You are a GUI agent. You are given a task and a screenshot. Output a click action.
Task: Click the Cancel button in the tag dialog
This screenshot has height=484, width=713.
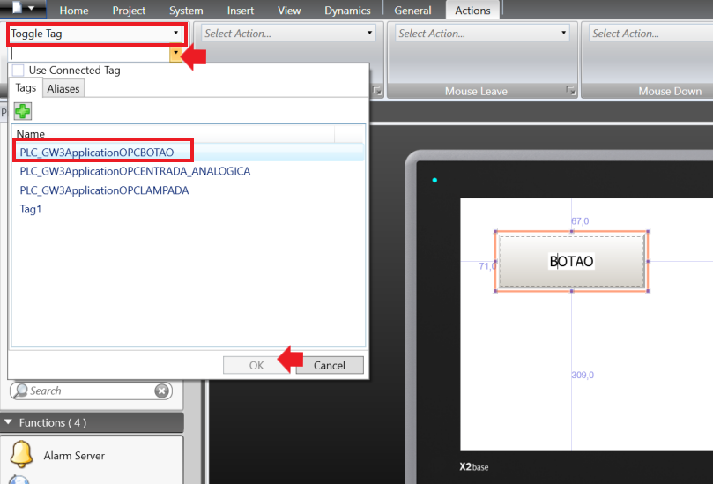(330, 365)
